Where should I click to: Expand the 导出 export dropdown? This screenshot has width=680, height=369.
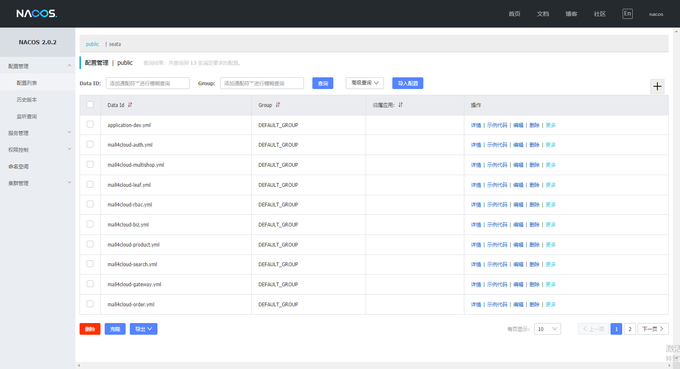(144, 329)
